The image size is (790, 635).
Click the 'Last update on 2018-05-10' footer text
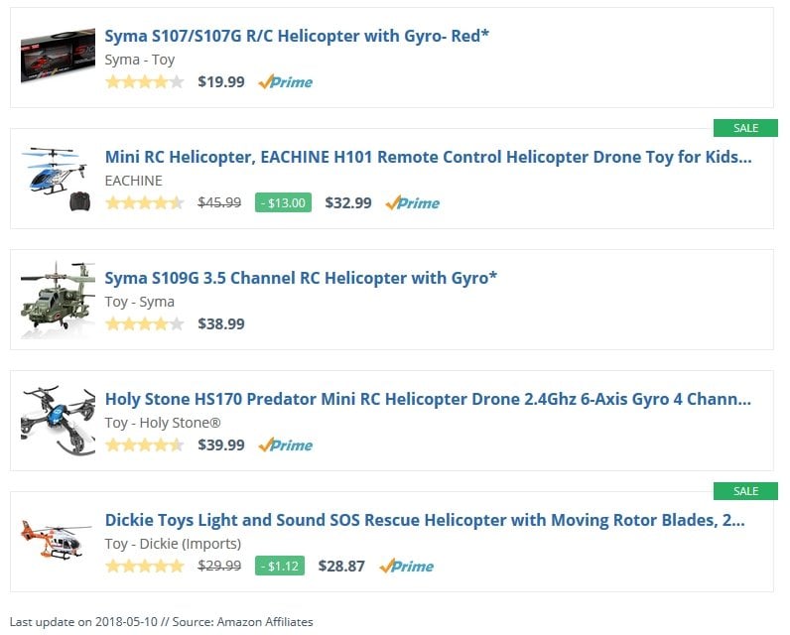pos(83,622)
